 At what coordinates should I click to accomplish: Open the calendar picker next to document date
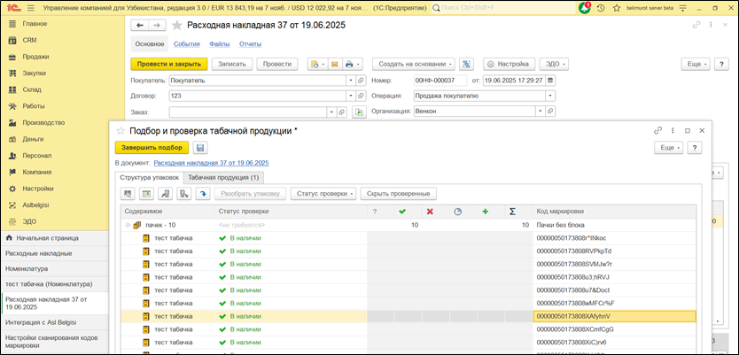click(548, 81)
